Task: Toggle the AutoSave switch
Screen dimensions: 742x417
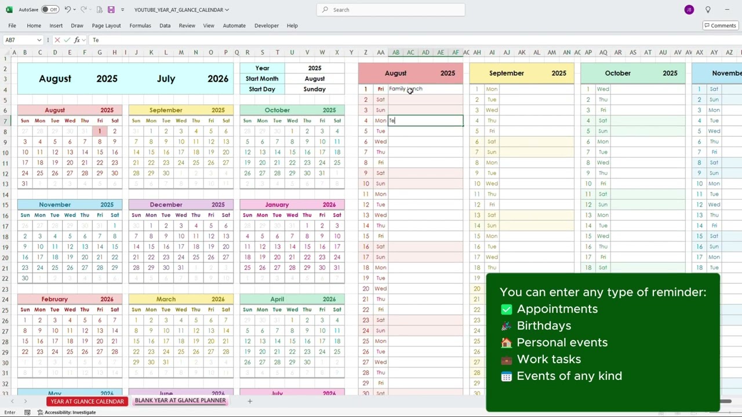Action: pos(50,10)
